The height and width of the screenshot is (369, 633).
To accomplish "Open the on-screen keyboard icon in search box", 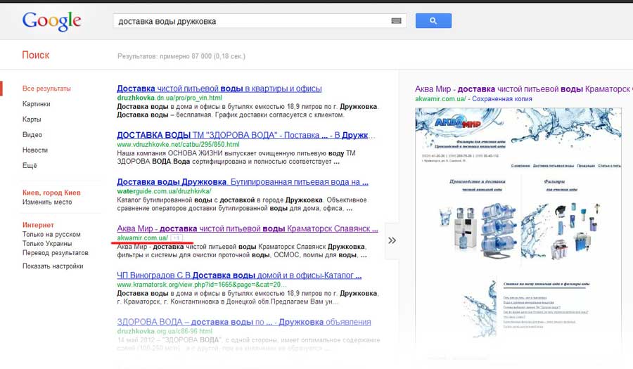I will (396, 21).
